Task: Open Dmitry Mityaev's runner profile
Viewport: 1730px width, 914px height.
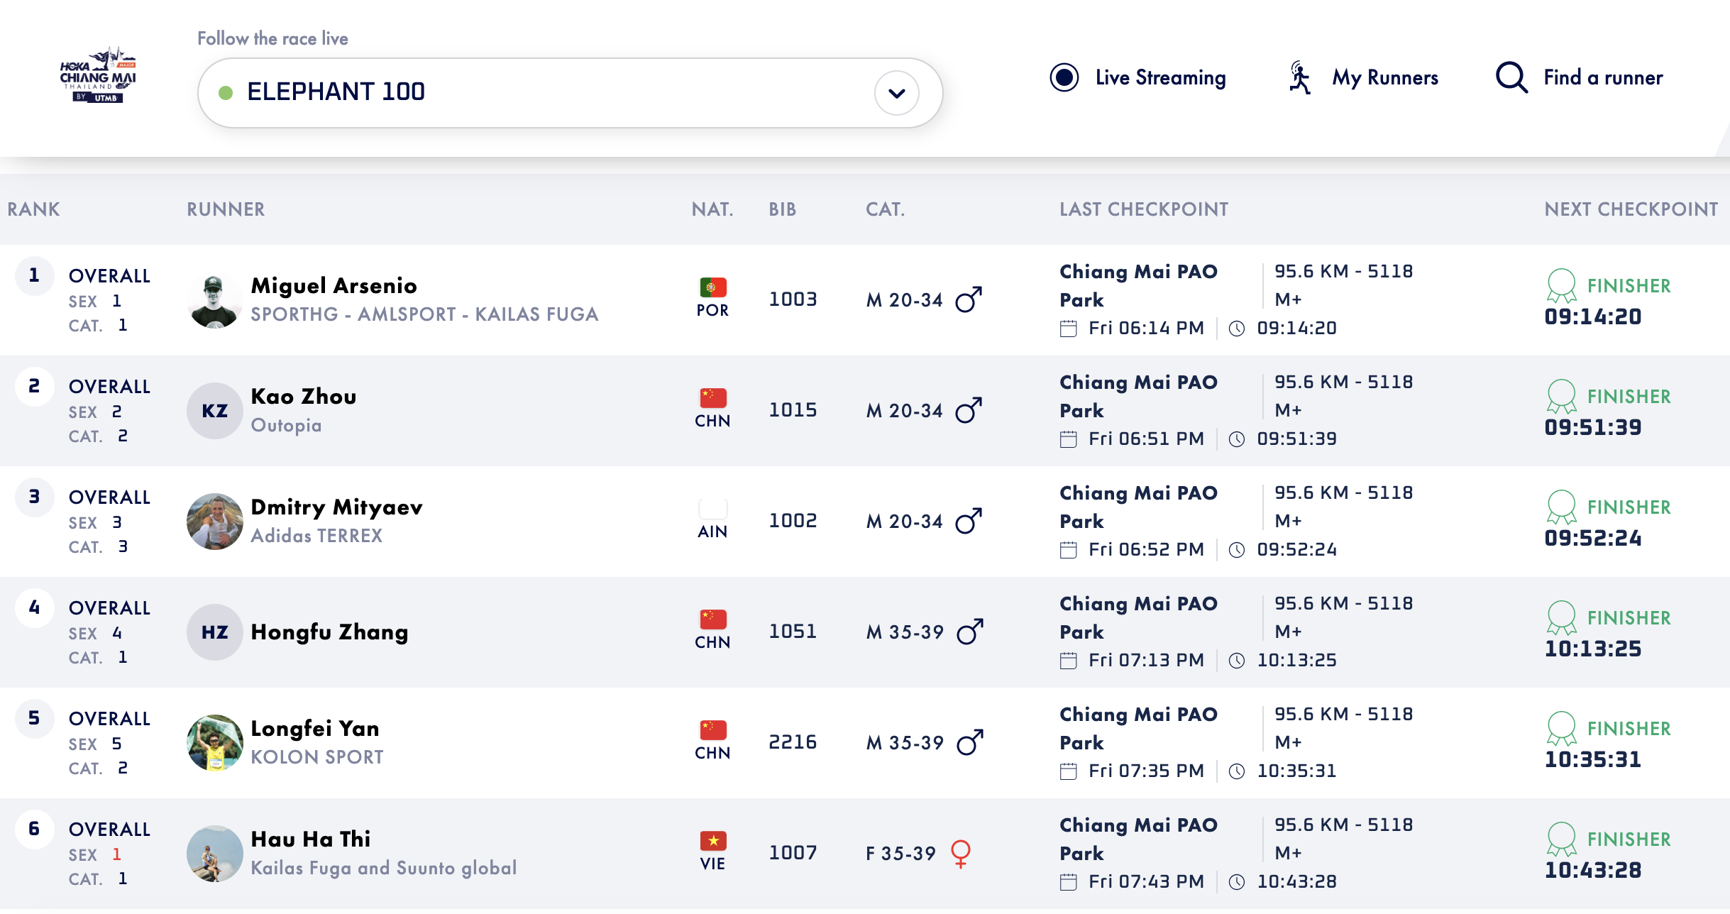Action: click(x=336, y=507)
